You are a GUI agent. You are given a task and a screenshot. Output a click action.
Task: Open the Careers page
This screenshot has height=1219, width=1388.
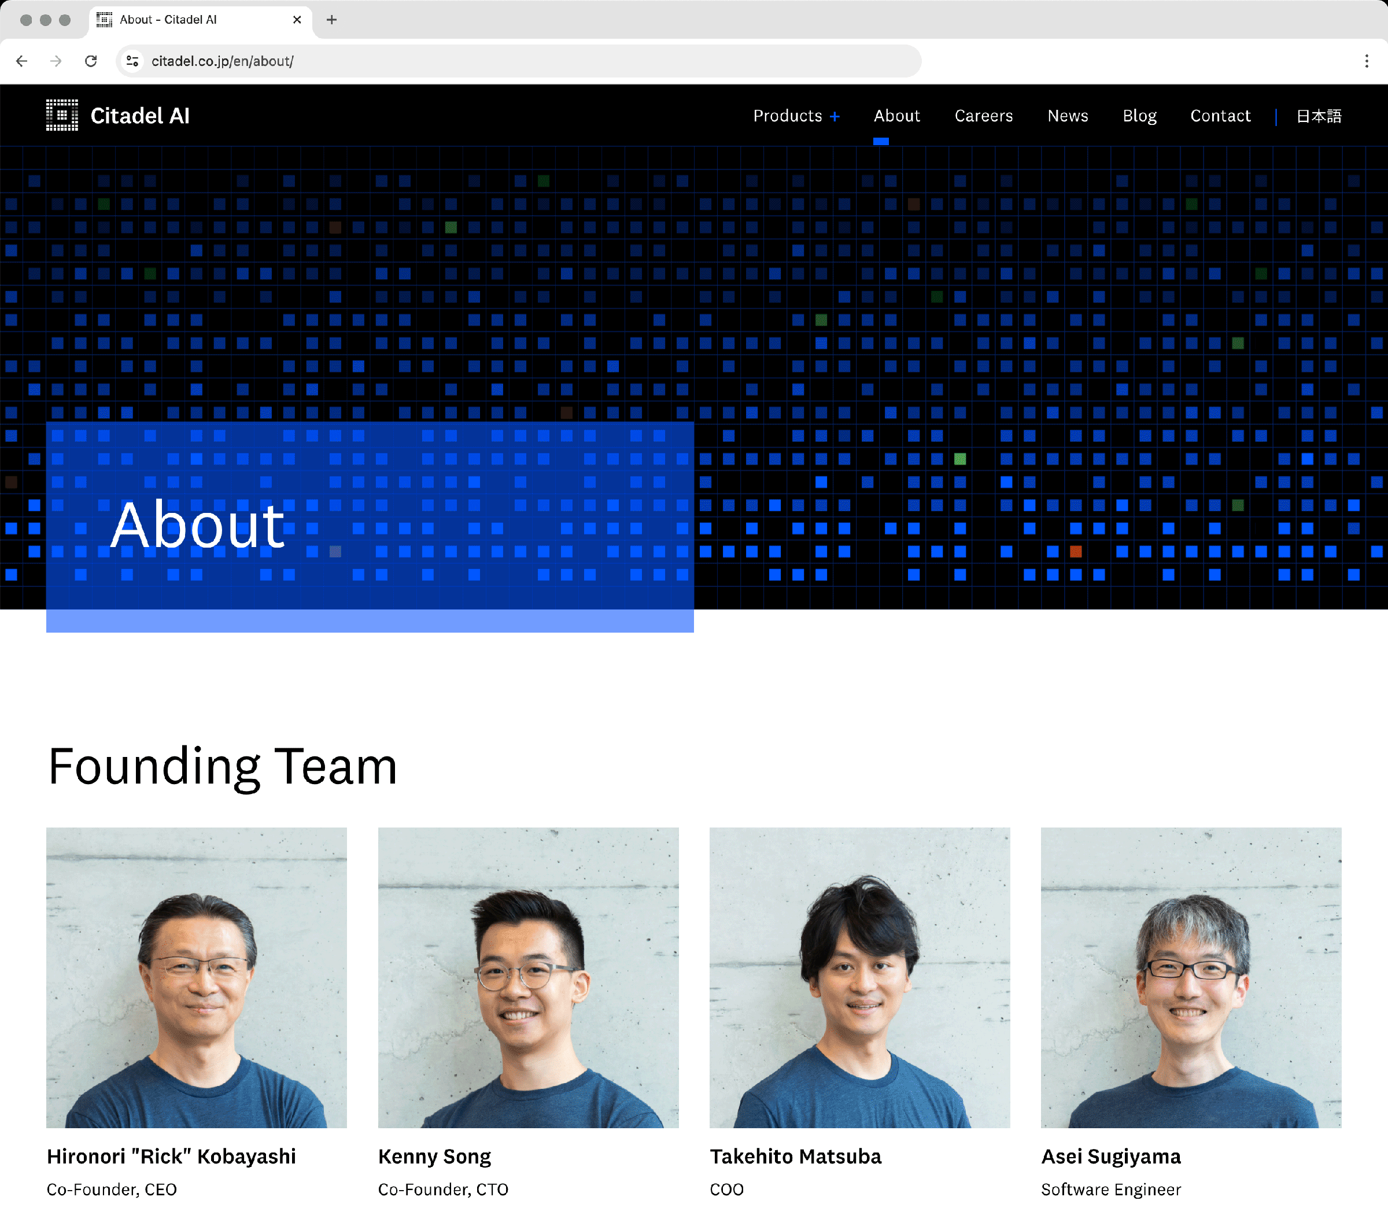coord(983,116)
